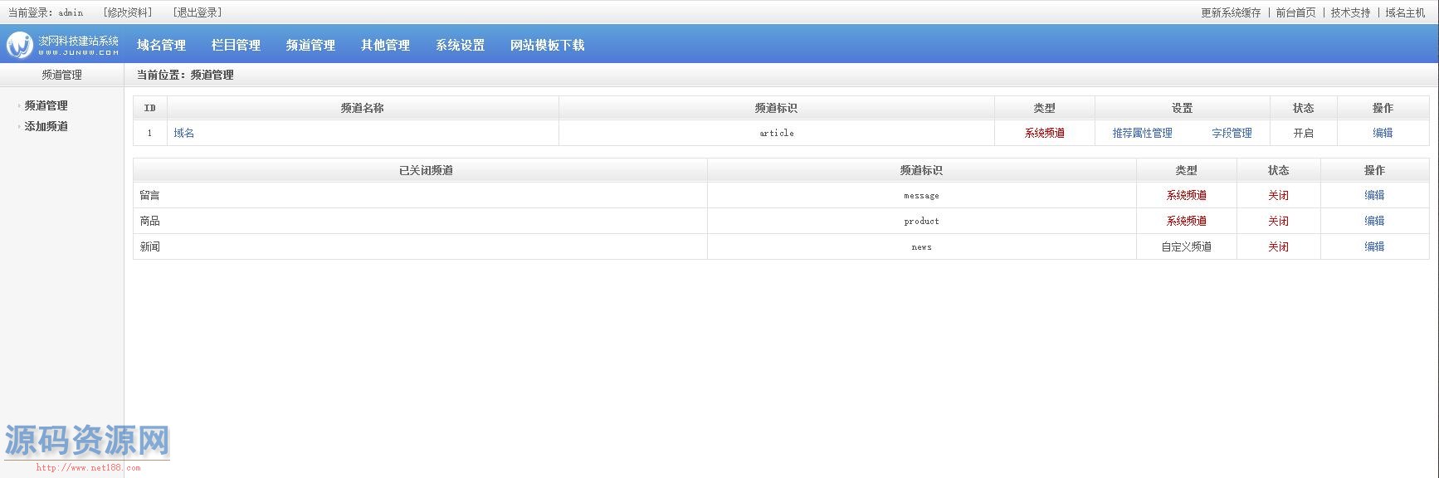
Task: Open 字段管理 for the article channel
Action: (x=1232, y=133)
